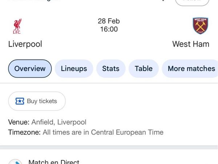Show the league Table tab
Image resolution: width=218 pixels, height=164 pixels.
[144, 69]
